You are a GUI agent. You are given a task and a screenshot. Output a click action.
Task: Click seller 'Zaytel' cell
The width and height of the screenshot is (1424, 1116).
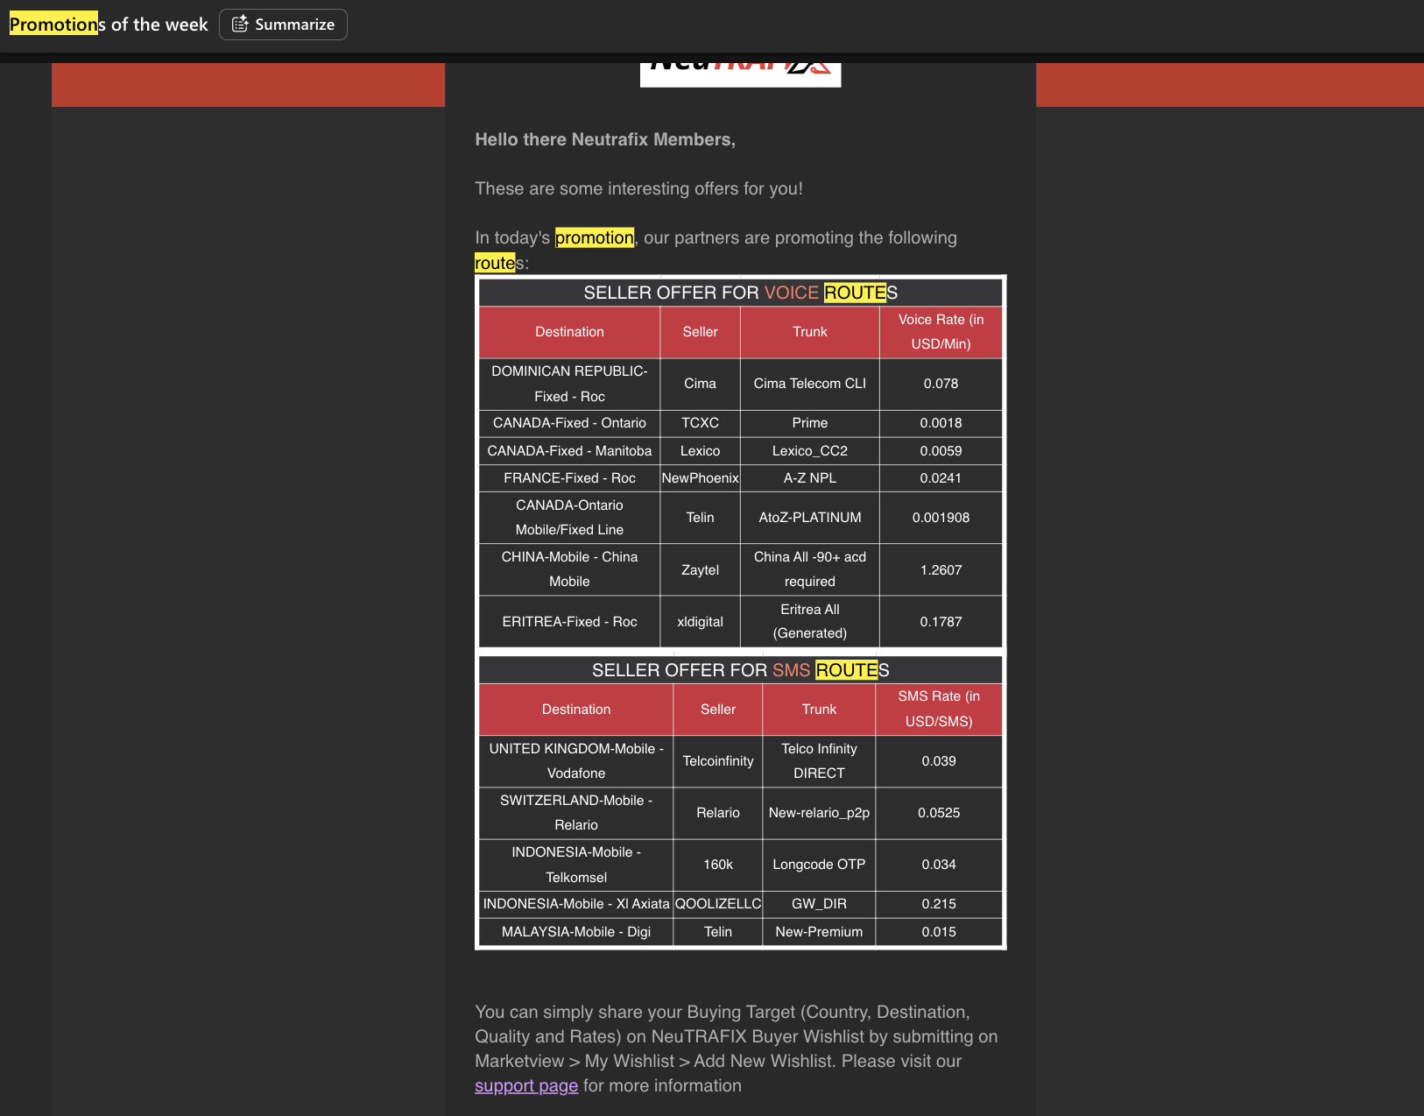[x=700, y=569]
